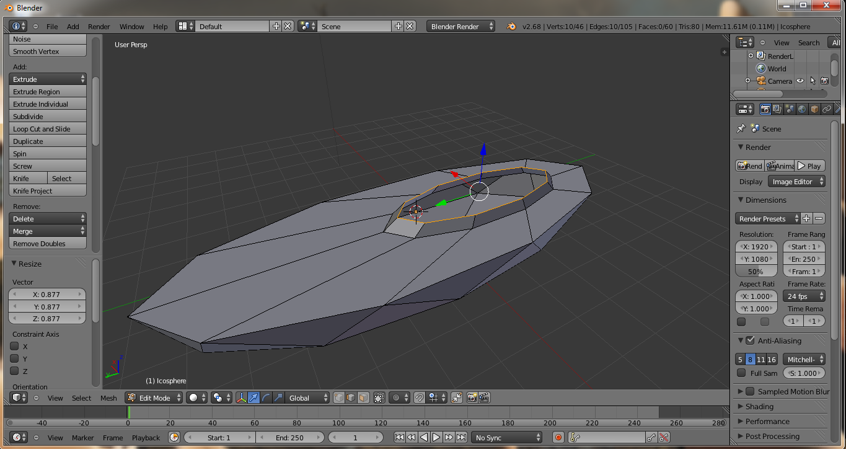Open the timeline Playback menu

[x=146, y=438]
